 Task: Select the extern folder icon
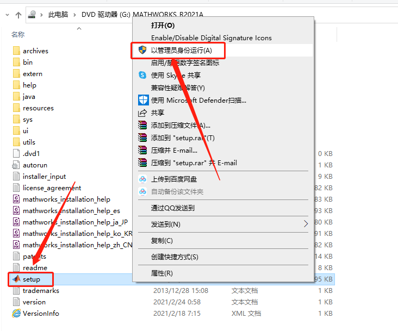(16, 73)
